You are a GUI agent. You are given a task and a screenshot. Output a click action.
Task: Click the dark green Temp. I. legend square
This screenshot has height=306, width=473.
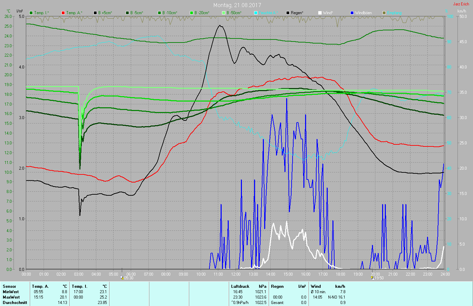click(31, 13)
